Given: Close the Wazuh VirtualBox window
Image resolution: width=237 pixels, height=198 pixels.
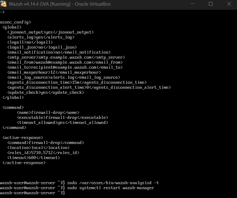Looking at the screenshot, I should (x=229, y=4).
